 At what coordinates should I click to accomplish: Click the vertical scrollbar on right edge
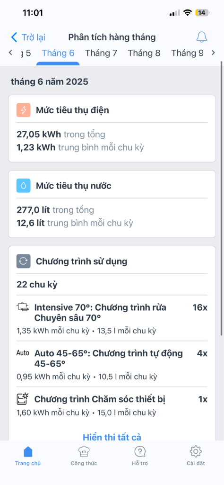(x=221, y=198)
